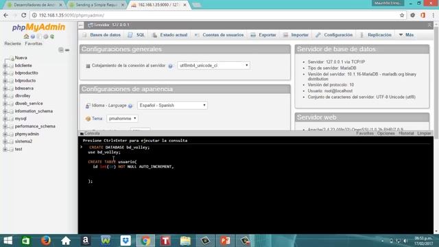The height and width of the screenshot is (247, 439).
Task: Expand the mysql database node
Action: pyautogui.click(x=5, y=119)
